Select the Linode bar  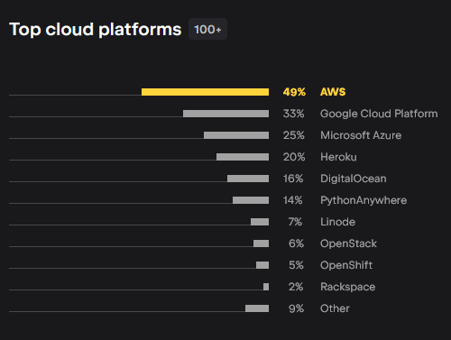pyautogui.click(x=260, y=222)
